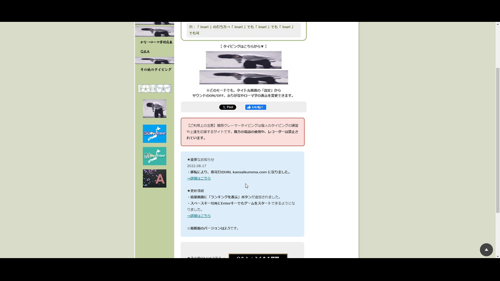Open the bowing man square thumbnail
Screen dimensions: 500x281
coord(155,109)
